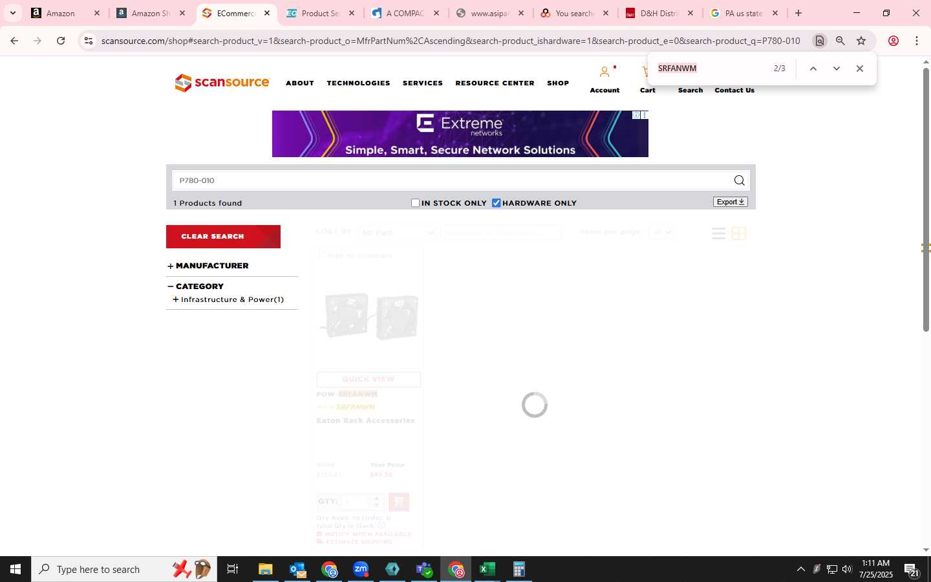Viewport: 931px width, 582px height.
Task: Click the ad info icon on Extreme banner
Action: coord(636,115)
